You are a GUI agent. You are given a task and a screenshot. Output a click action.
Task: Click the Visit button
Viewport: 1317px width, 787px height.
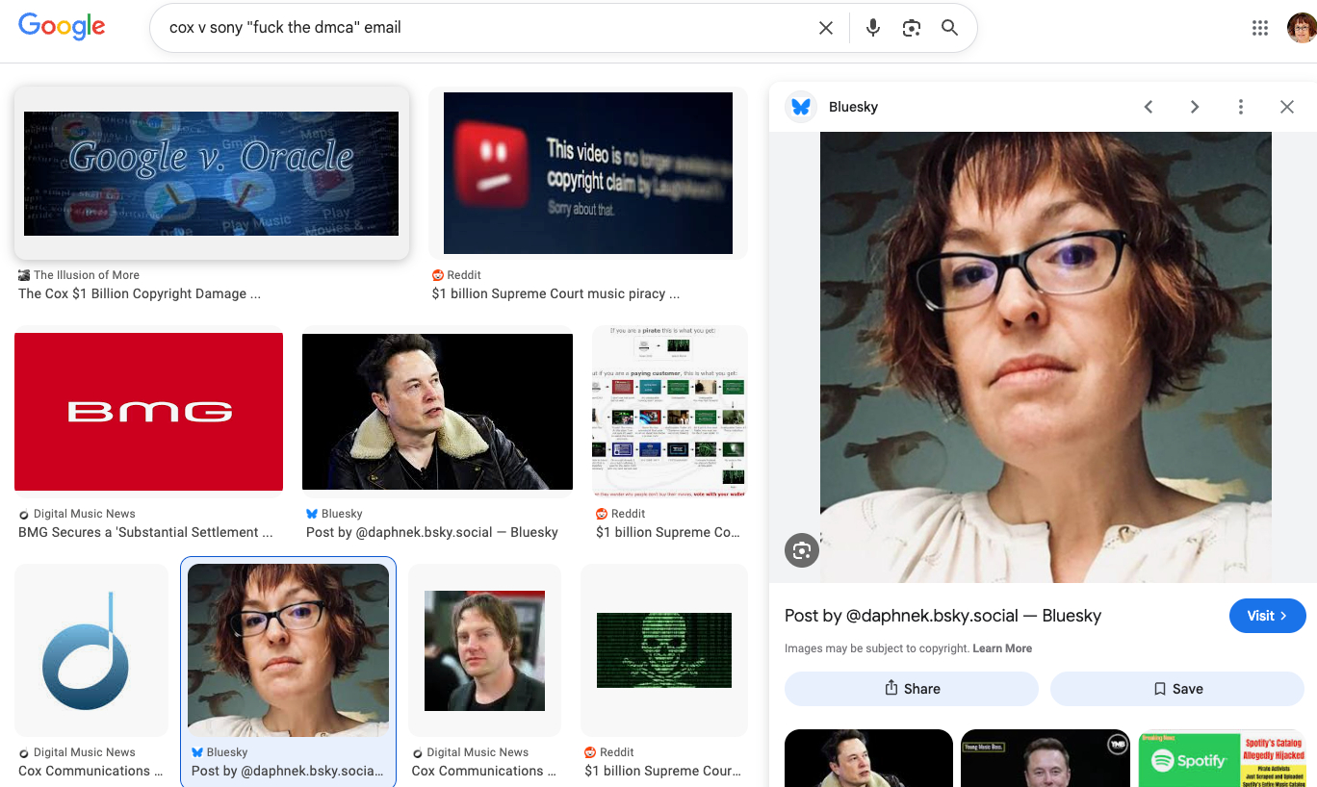click(x=1267, y=616)
